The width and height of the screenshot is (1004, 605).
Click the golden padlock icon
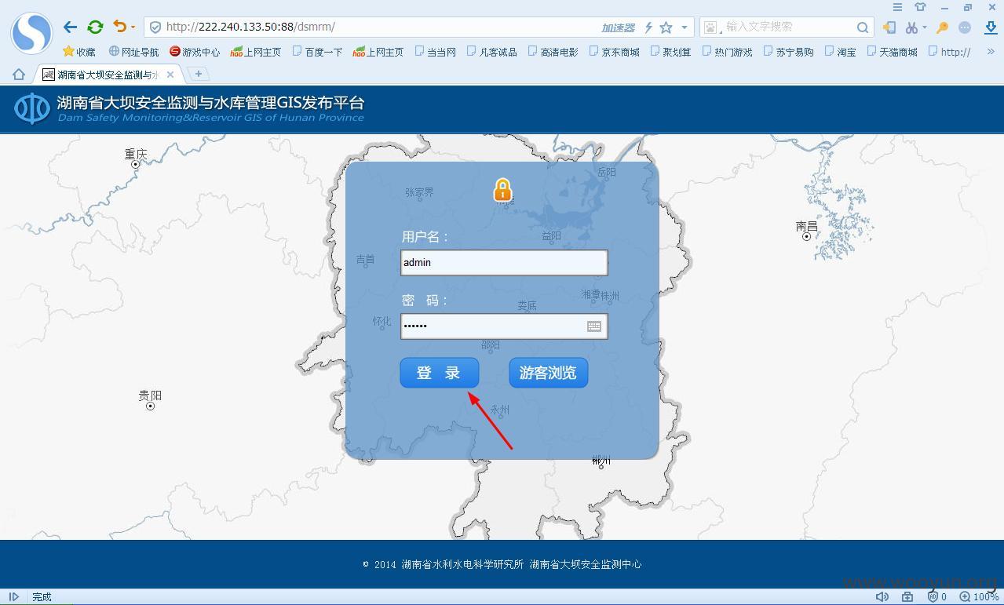click(502, 190)
